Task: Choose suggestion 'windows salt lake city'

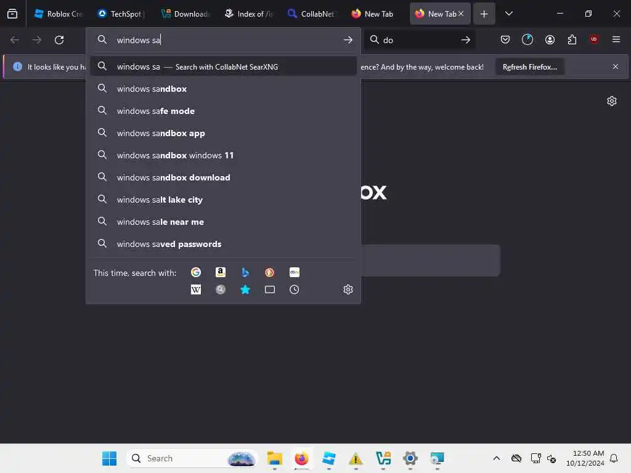Action: coord(223,200)
